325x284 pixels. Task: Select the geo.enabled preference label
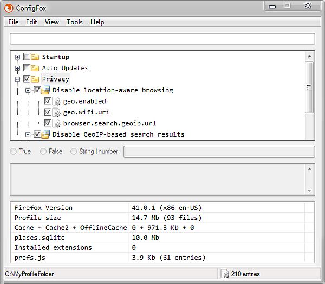(x=84, y=101)
